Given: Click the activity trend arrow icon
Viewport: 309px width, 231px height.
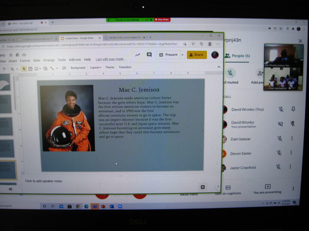Looking at the screenshot, I should click(137, 55).
